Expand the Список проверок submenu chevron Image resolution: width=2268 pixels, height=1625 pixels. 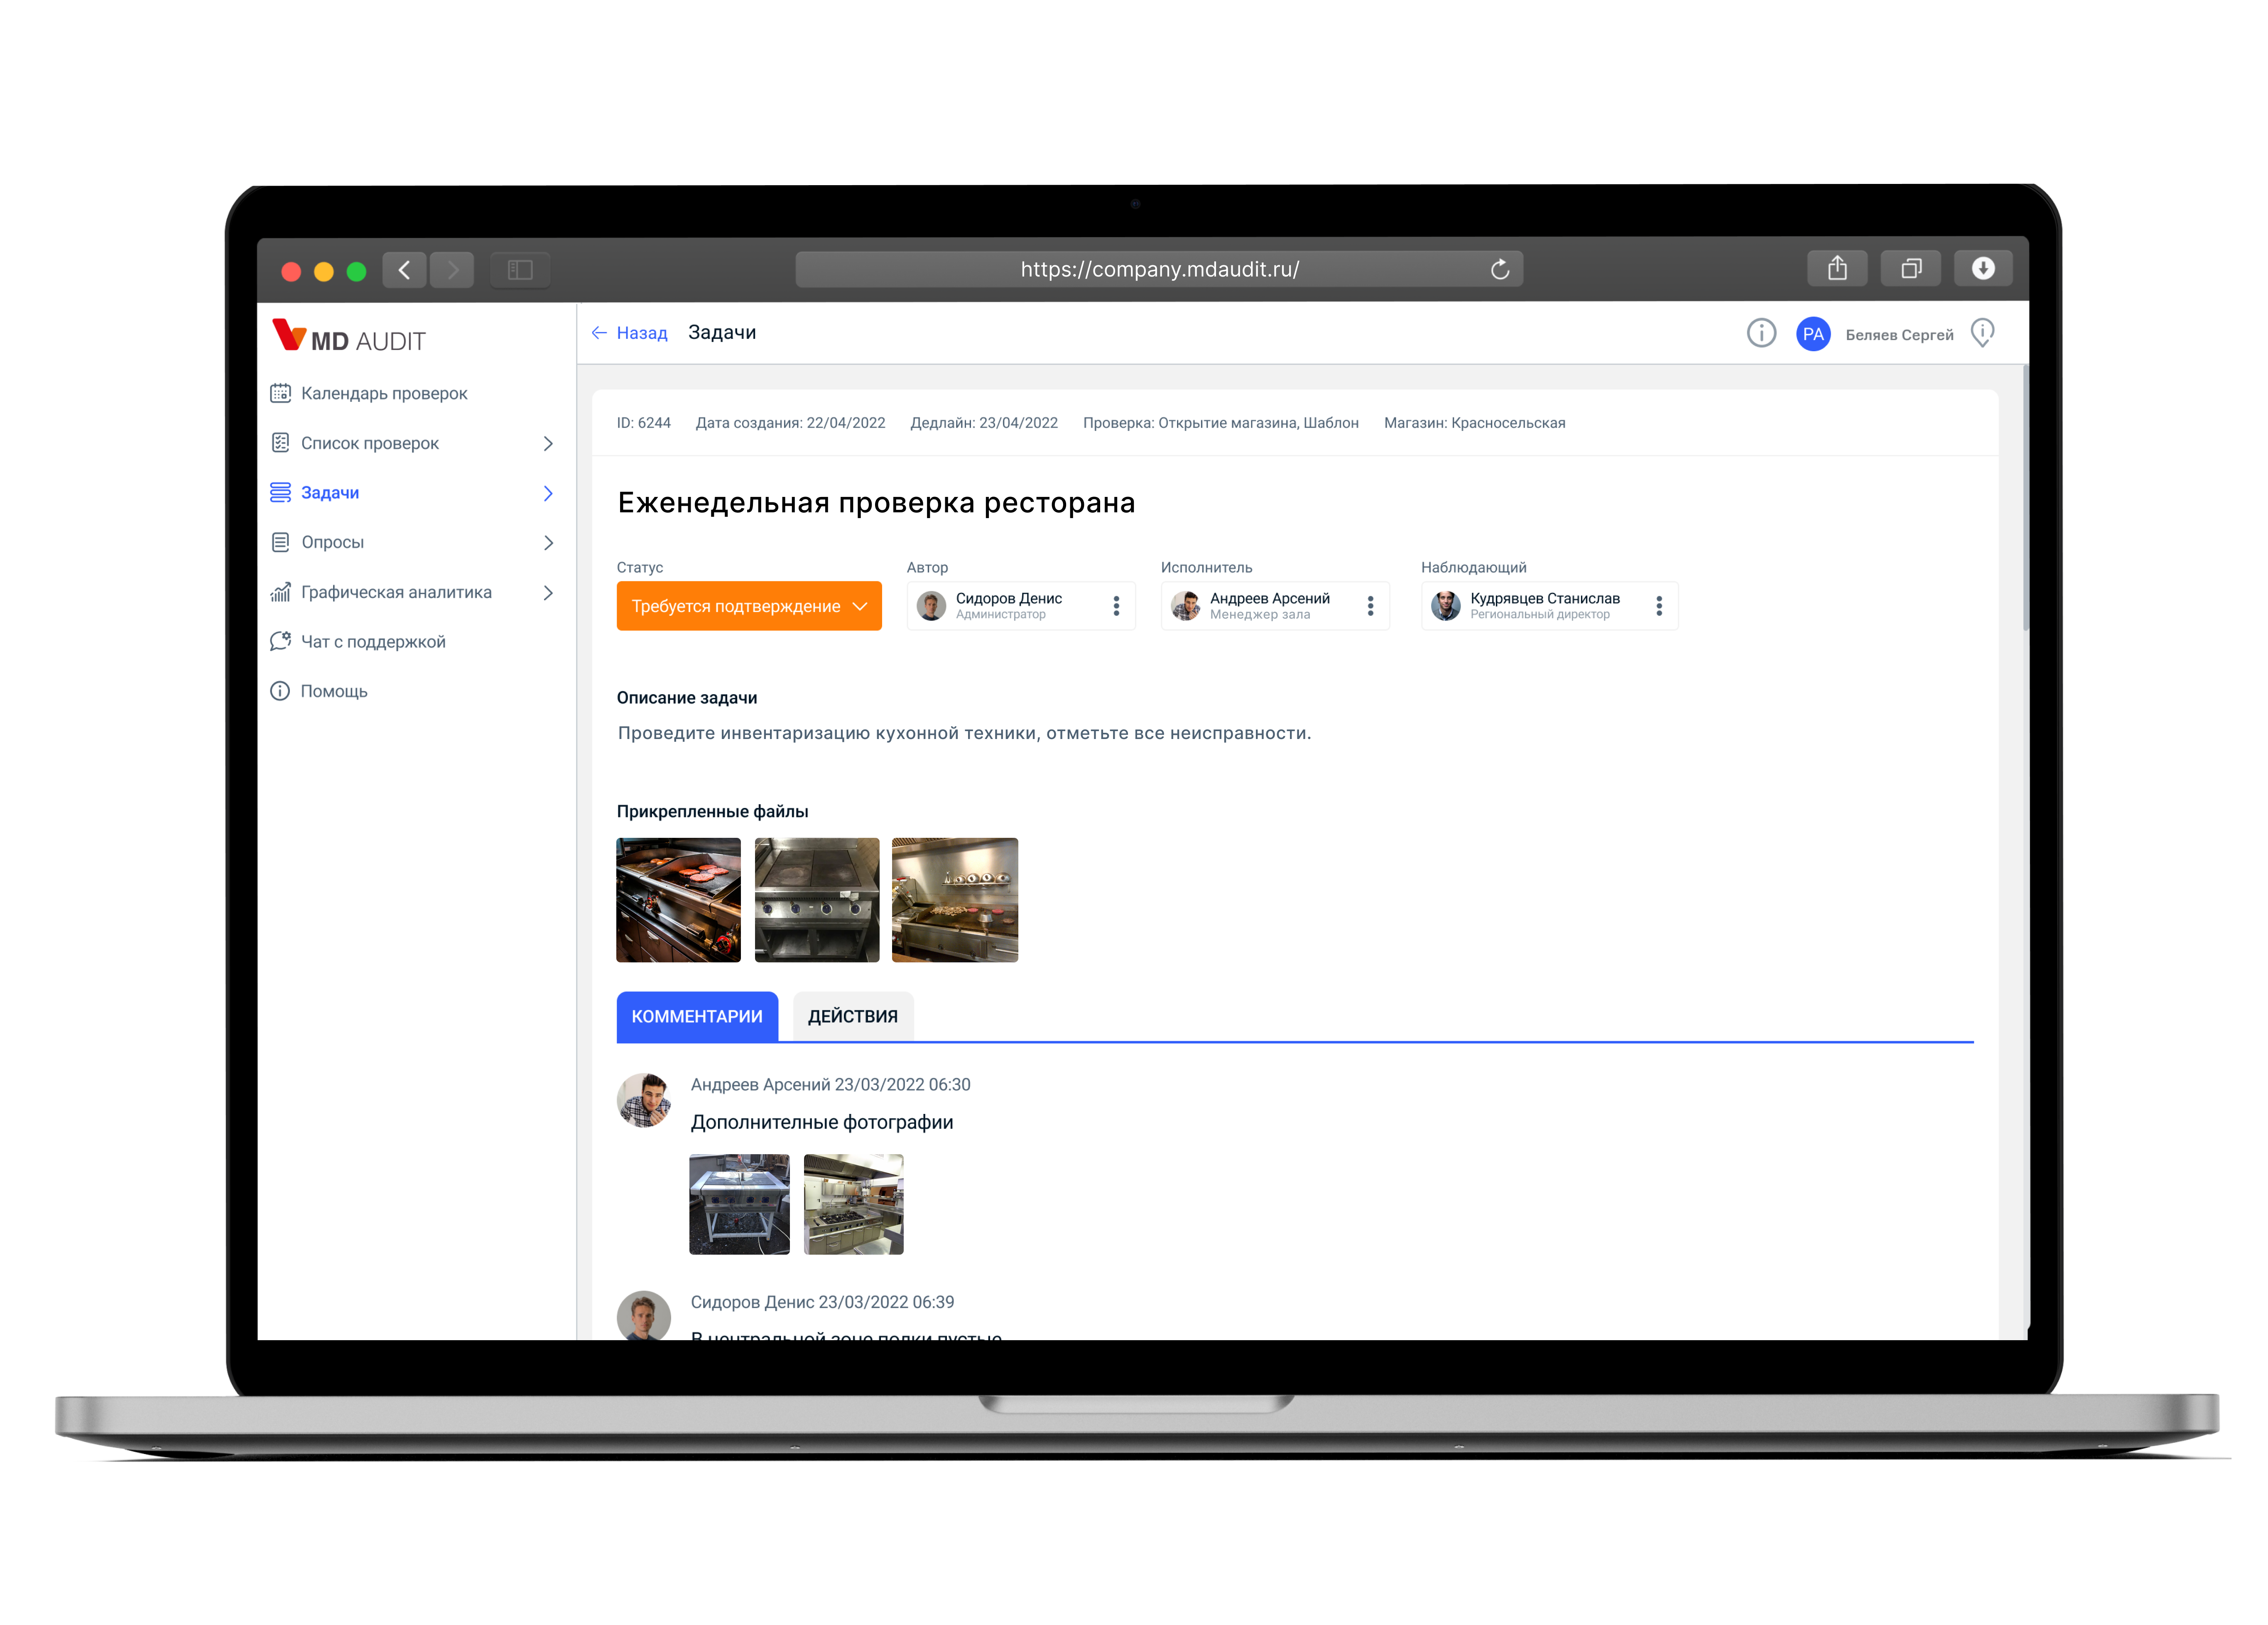548,444
